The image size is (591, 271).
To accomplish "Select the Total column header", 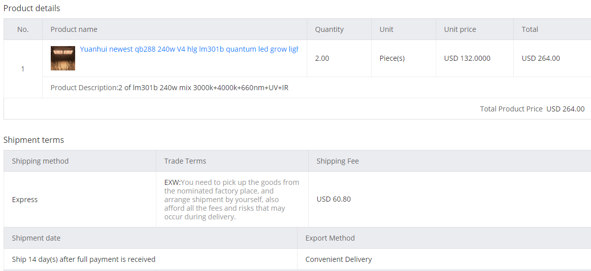I will pos(530,29).
